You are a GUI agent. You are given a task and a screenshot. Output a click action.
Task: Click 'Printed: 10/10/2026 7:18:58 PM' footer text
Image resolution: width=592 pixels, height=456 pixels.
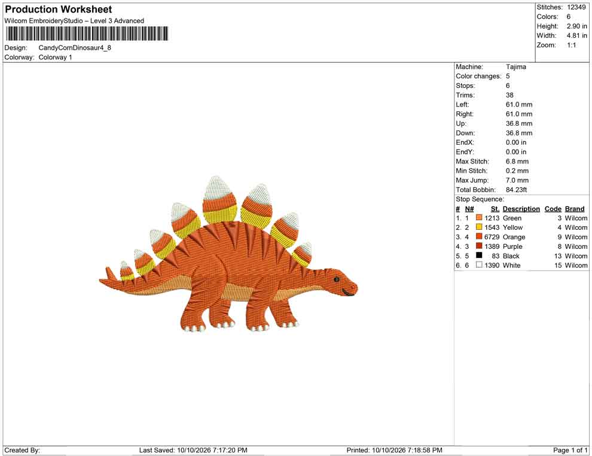click(395, 450)
